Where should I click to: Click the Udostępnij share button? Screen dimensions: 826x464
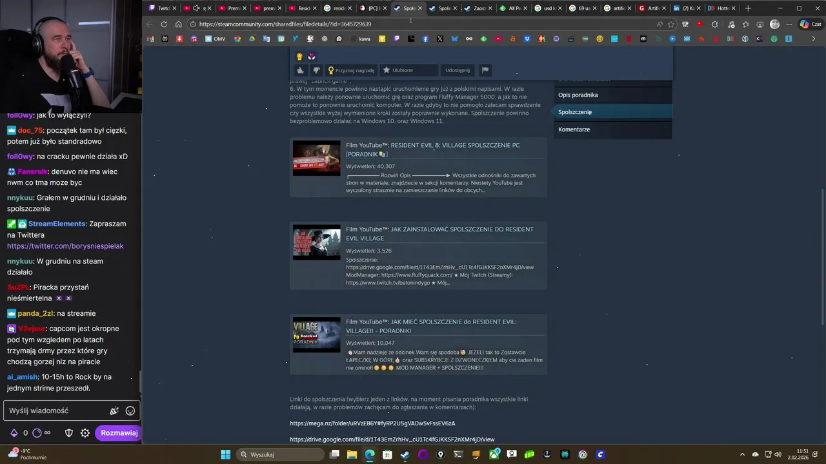click(x=458, y=70)
